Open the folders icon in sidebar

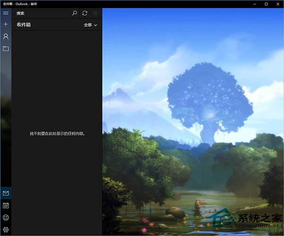(6, 48)
